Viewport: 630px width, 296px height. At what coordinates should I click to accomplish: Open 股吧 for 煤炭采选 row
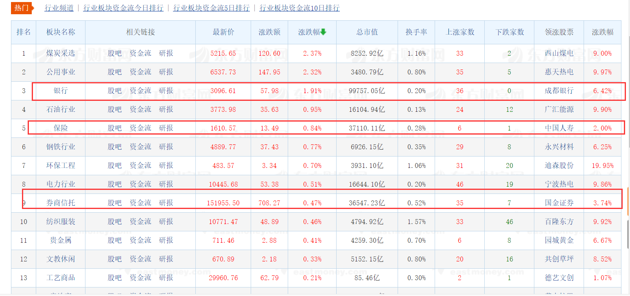pyautogui.click(x=115, y=53)
